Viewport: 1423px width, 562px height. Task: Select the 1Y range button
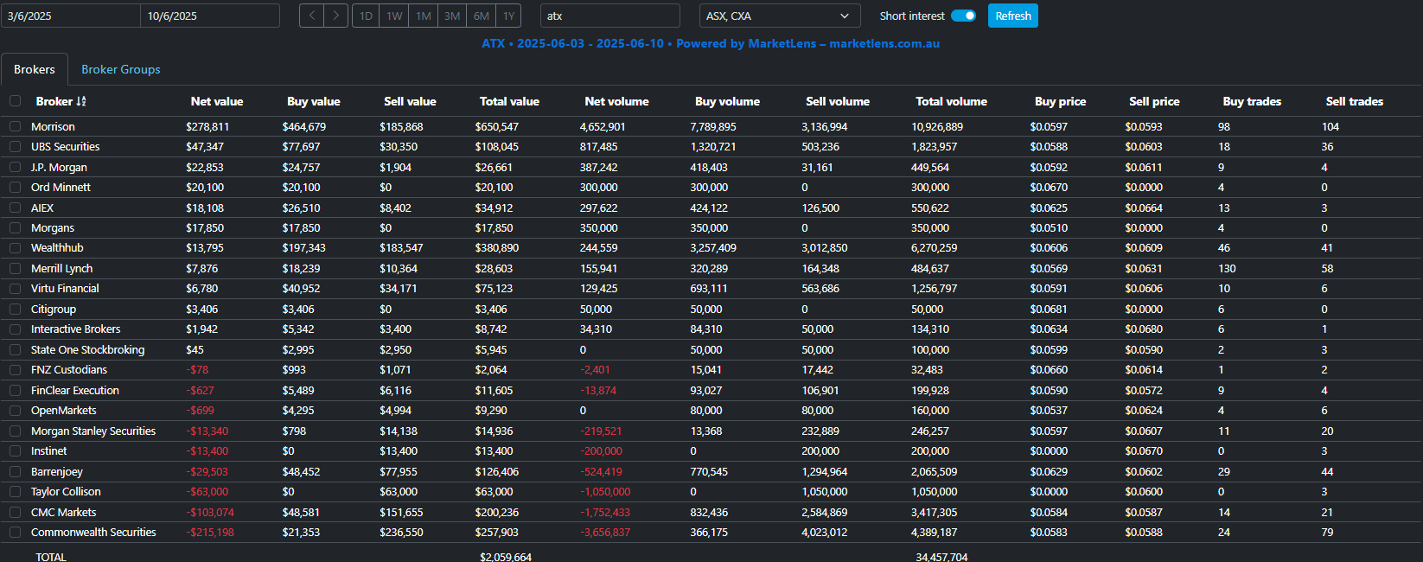509,16
